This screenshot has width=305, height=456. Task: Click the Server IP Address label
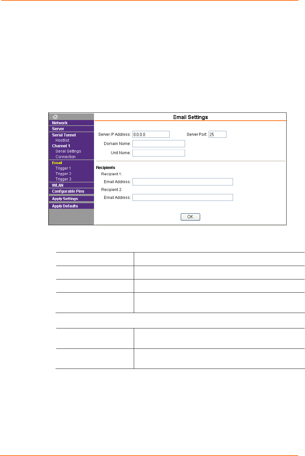click(114, 134)
